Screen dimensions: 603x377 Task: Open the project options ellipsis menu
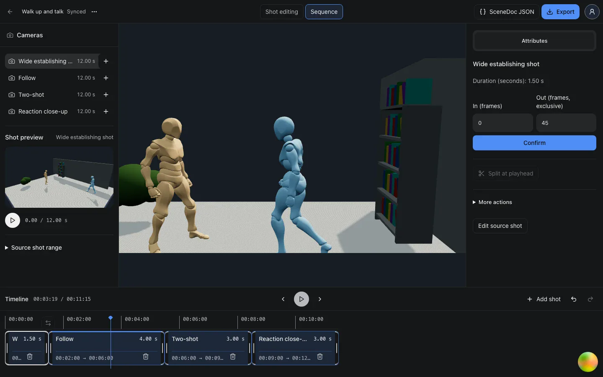click(x=94, y=12)
